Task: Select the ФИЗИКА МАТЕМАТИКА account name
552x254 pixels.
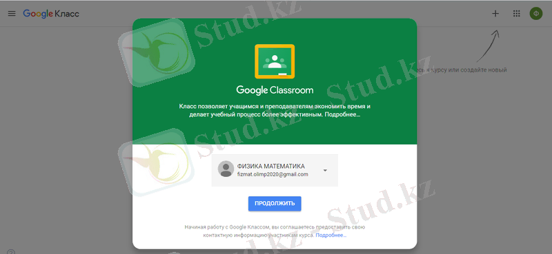Action: click(x=271, y=166)
